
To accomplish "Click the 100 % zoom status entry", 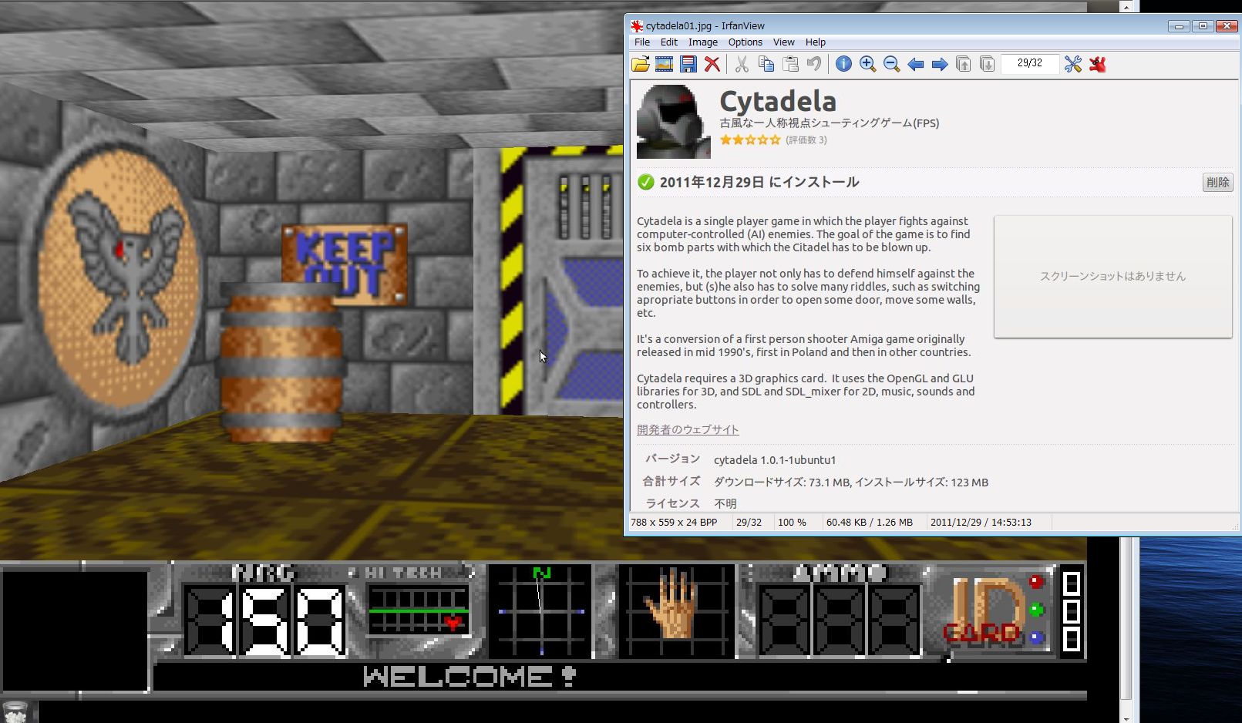I will [792, 522].
